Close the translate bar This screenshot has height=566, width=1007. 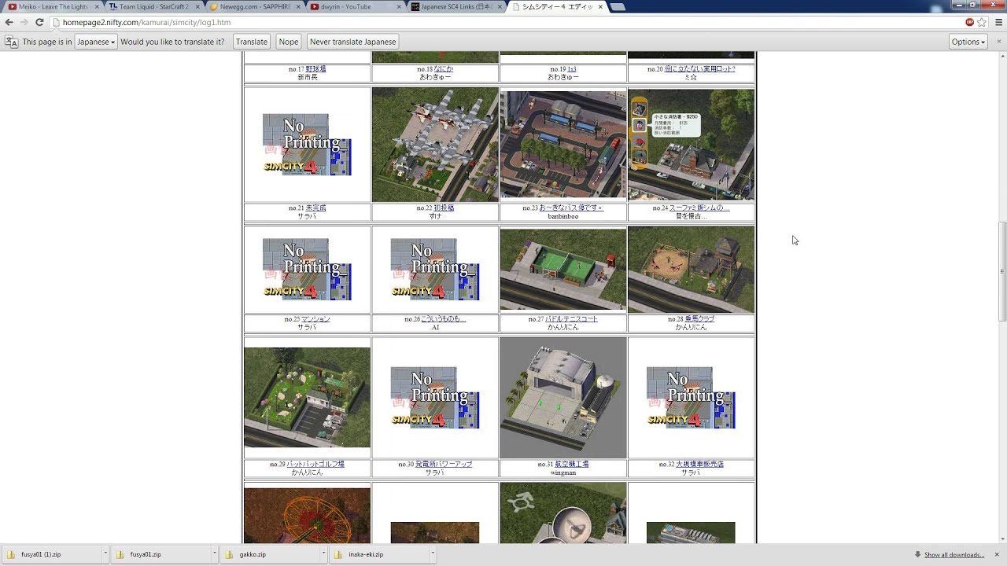pos(998,42)
